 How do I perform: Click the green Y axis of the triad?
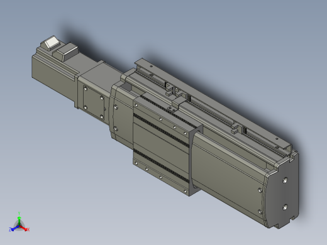tap(19, 219)
